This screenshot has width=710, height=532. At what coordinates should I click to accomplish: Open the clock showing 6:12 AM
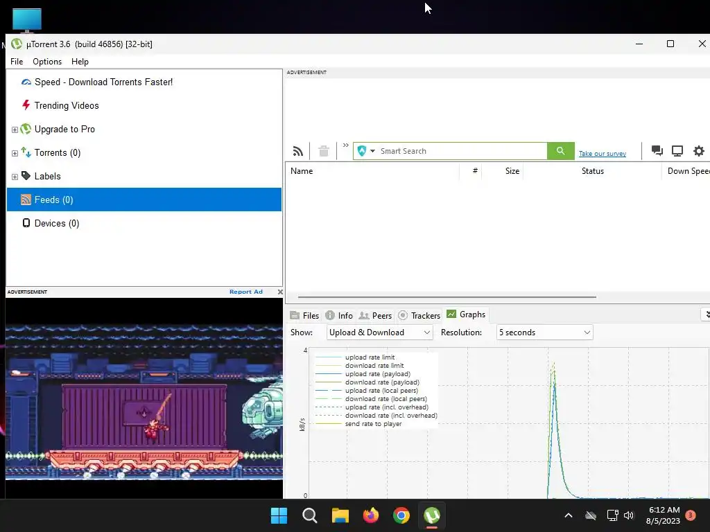663,515
